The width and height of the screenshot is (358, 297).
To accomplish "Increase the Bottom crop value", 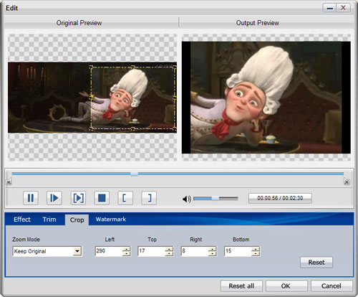I will tap(256, 249).
